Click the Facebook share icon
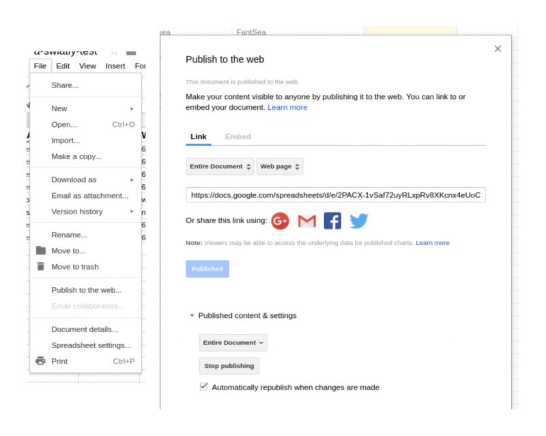This screenshot has width=546, height=436. pyautogui.click(x=332, y=220)
